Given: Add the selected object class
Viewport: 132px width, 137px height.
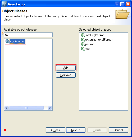Looking at the screenshot, I should coord(66,68).
